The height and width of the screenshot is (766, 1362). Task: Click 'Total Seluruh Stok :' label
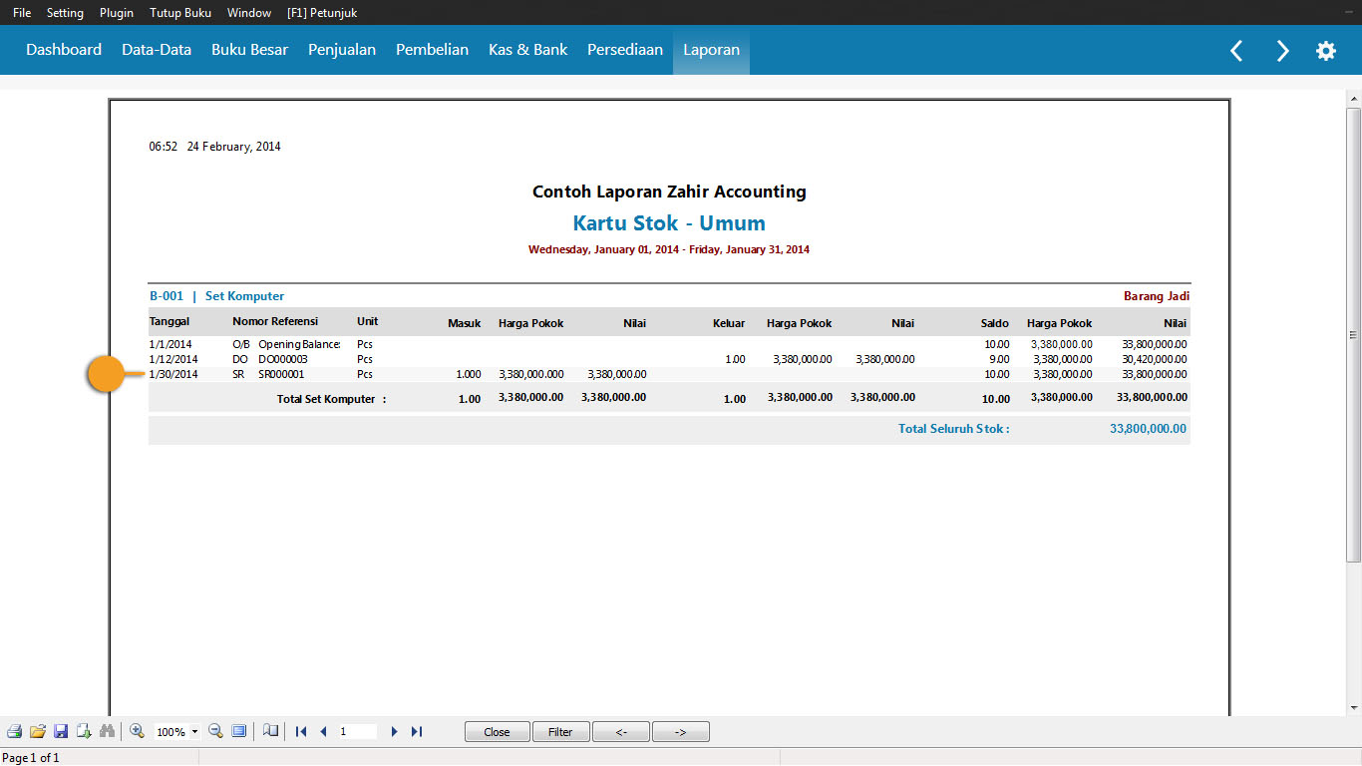pyautogui.click(x=954, y=429)
